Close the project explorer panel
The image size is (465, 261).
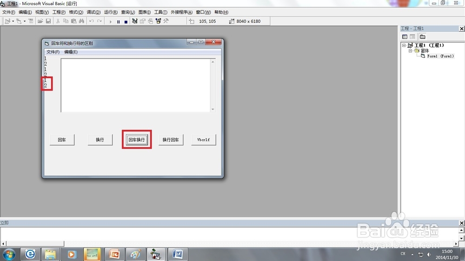pyautogui.click(x=461, y=28)
